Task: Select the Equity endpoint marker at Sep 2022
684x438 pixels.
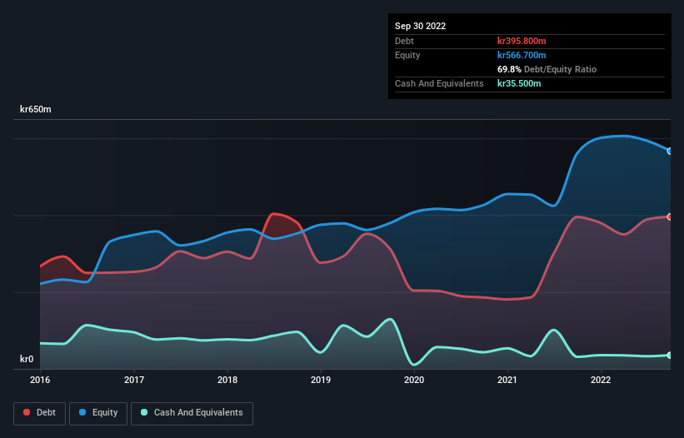Action: pyautogui.click(x=670, y=152)
